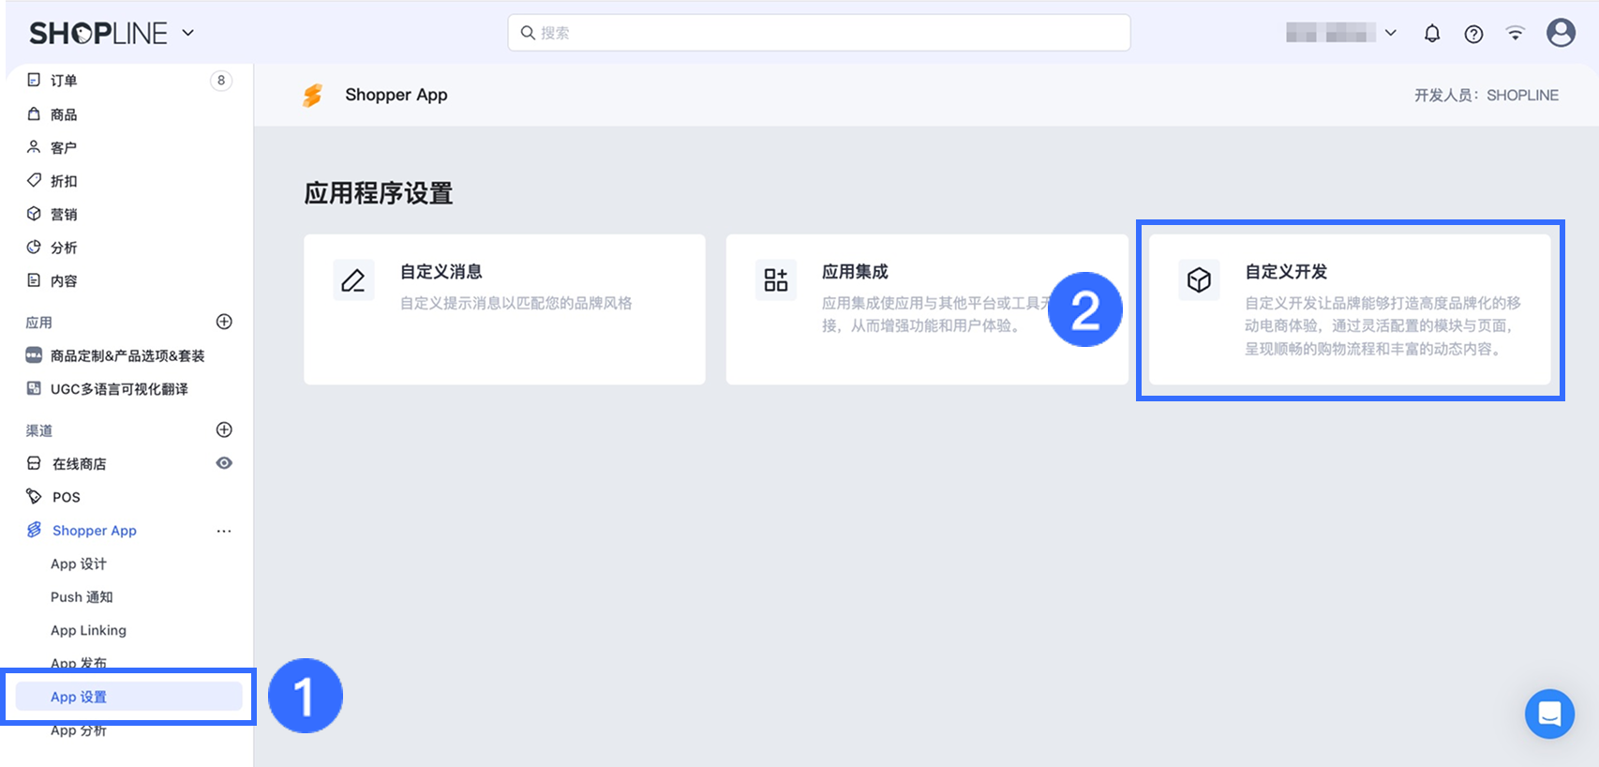Open the 自定义消息 settings card

[x=504, y=309]
